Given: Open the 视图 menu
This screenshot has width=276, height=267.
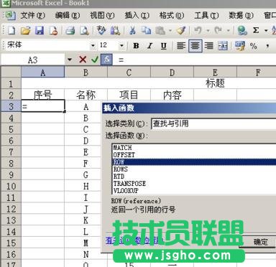Looking at the screenshot, I should 102,16.
